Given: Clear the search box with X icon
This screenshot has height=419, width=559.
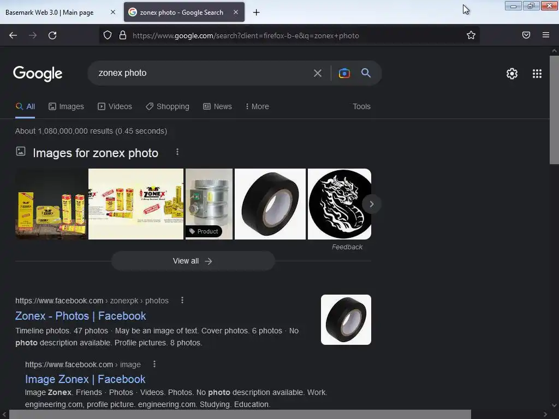Looking at the screenshot, I should click(x=318, y=74).
